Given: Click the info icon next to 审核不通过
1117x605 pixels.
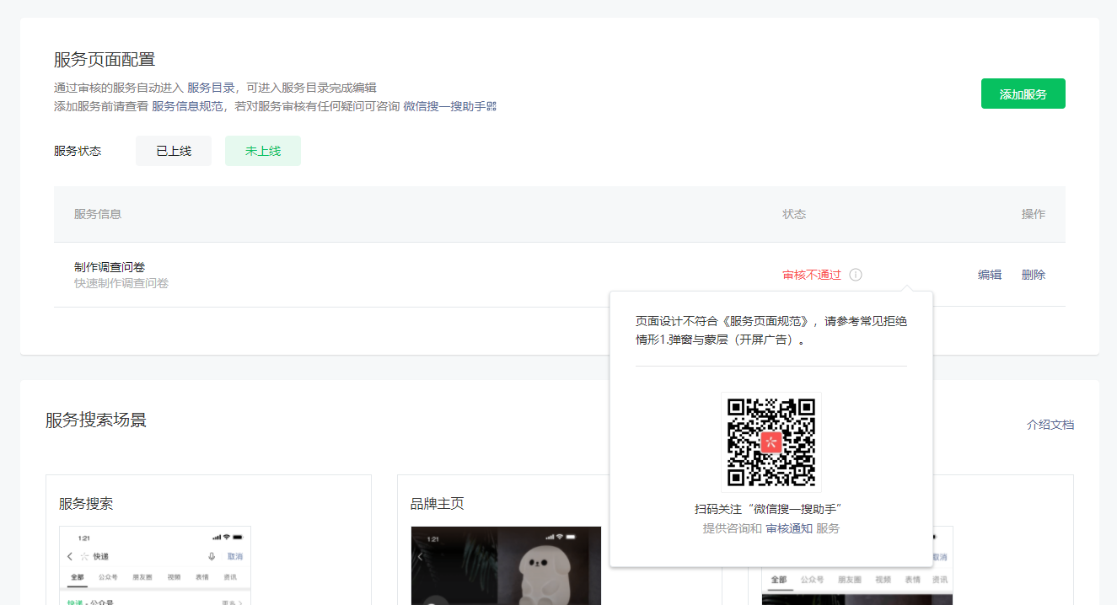Looking at the screenshot, I should (x=856, y=275).
